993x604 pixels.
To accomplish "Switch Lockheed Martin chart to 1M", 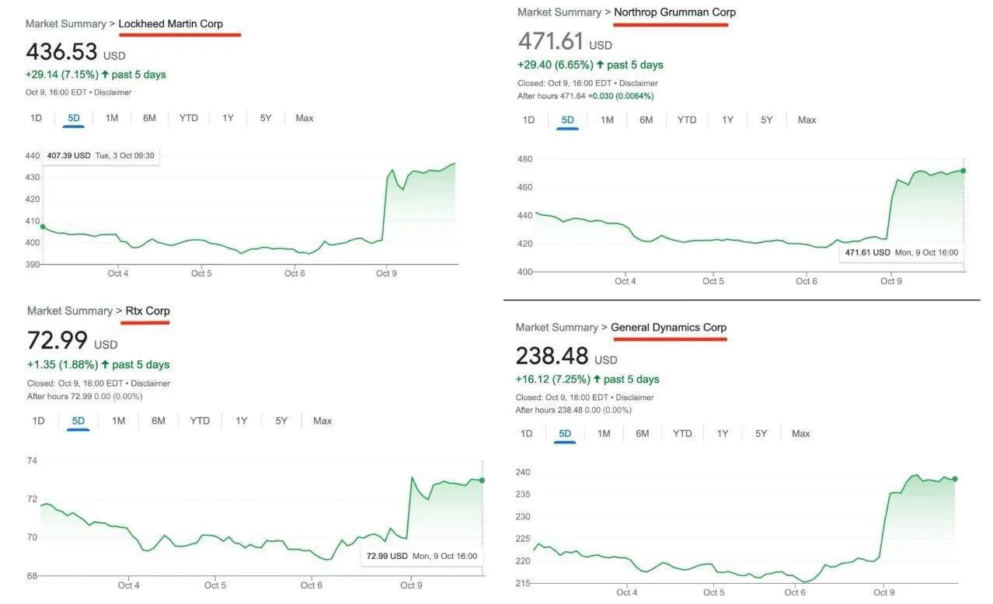I will pyautogui.click(x=112, y=118).
